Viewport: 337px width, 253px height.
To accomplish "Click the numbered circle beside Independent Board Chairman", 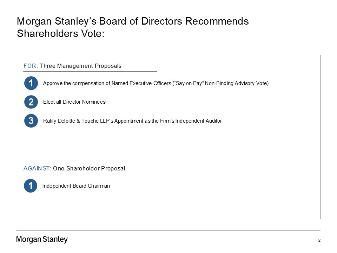I will [x=31, y=186].
